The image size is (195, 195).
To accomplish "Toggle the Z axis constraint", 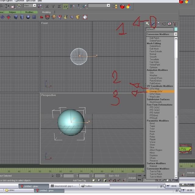I will point(59,6).
